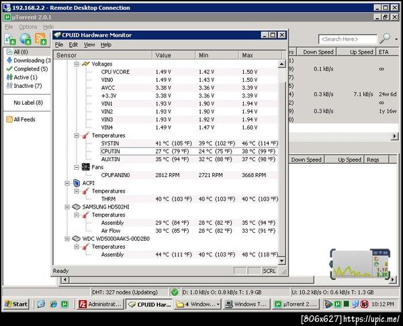Open View menu in Hardware Monitor
The image size is (403, 326).
89,45
